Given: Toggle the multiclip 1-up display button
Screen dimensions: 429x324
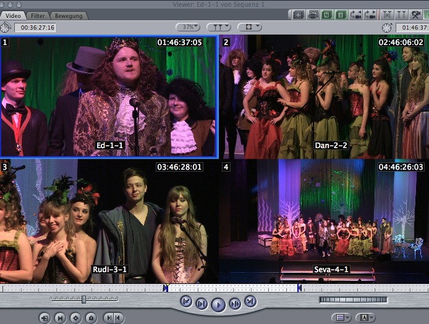Looking at the screenshot, I should pos(341,15).
